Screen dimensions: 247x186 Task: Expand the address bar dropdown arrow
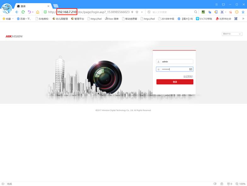(142, 12)
